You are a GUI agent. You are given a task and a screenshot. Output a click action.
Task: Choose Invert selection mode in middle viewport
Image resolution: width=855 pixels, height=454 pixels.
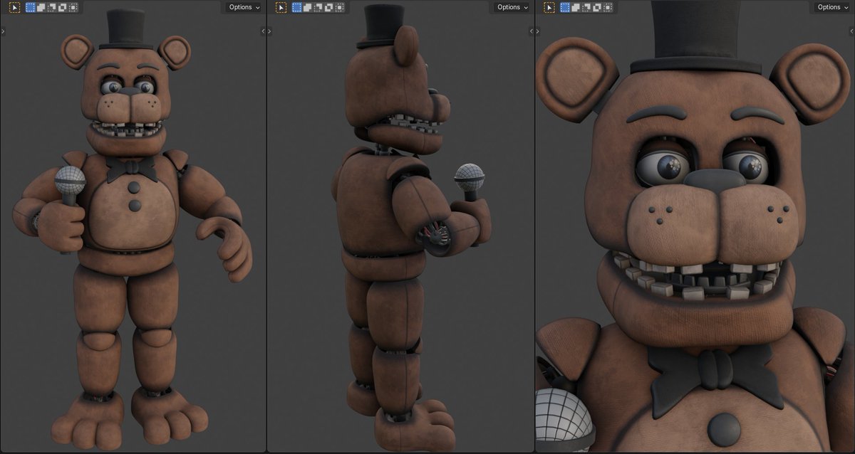pyautogui.click(x=329, y=7)
